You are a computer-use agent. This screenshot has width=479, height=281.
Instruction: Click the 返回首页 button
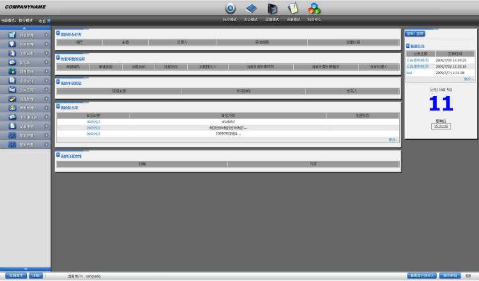click(16, 276)
